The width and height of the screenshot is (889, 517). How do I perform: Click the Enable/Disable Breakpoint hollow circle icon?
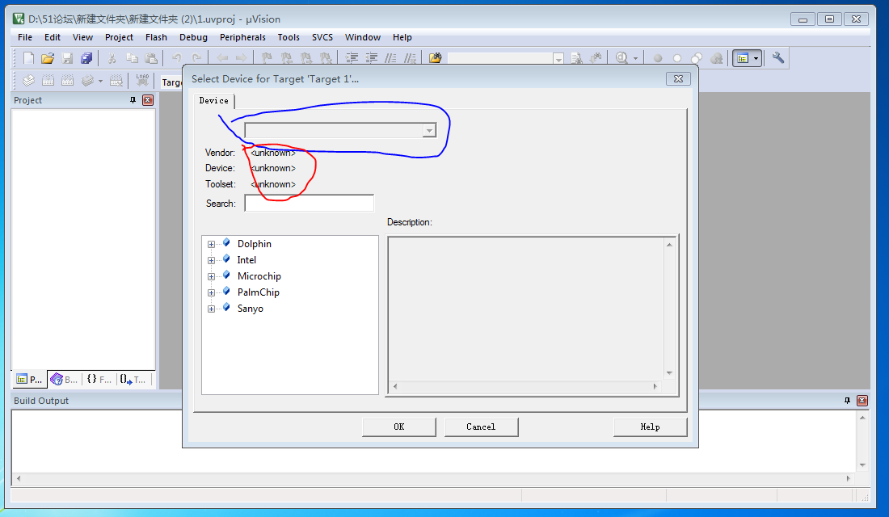tap(677, 58)
